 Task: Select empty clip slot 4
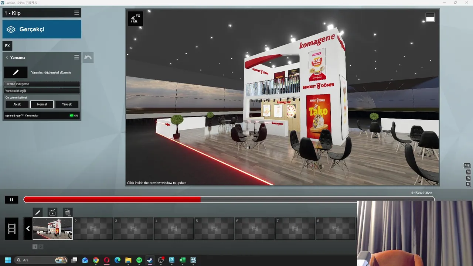(174, 229)
